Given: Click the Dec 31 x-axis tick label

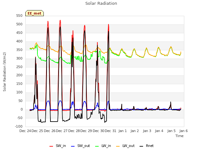Looking at the screenshot, I should click(111, 131).
